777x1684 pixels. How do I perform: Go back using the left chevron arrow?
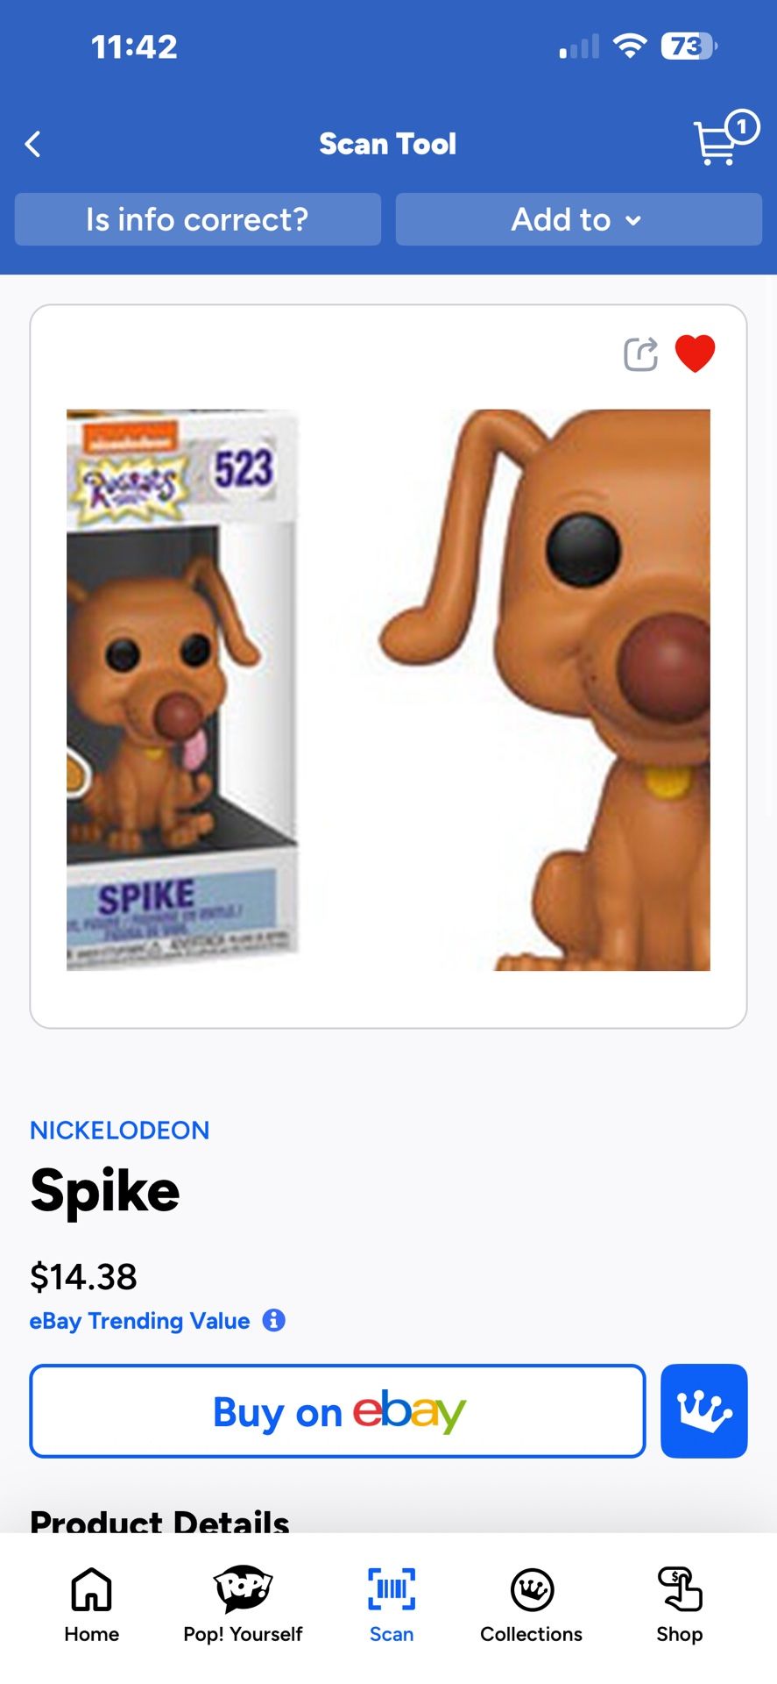pyautogui.click(x=33, y=144)
